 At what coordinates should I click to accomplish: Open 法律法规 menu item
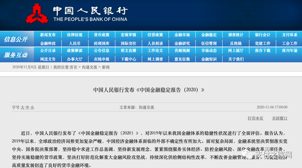[x=75, y=35]
